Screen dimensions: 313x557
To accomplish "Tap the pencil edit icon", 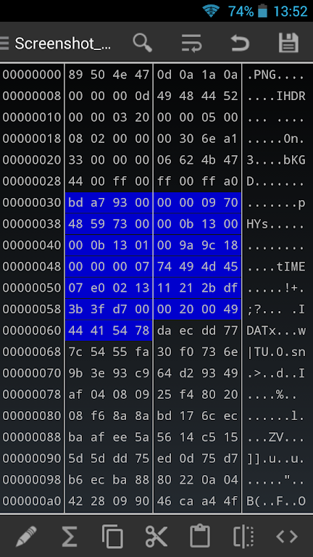I will 26,537.
